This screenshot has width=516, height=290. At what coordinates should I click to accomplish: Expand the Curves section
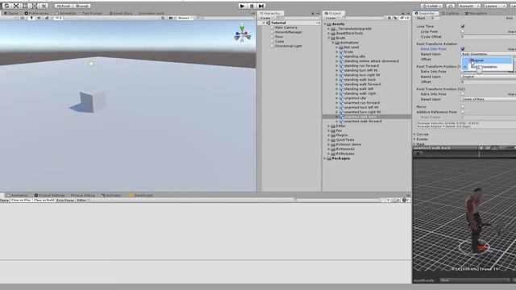coord(414,135)
